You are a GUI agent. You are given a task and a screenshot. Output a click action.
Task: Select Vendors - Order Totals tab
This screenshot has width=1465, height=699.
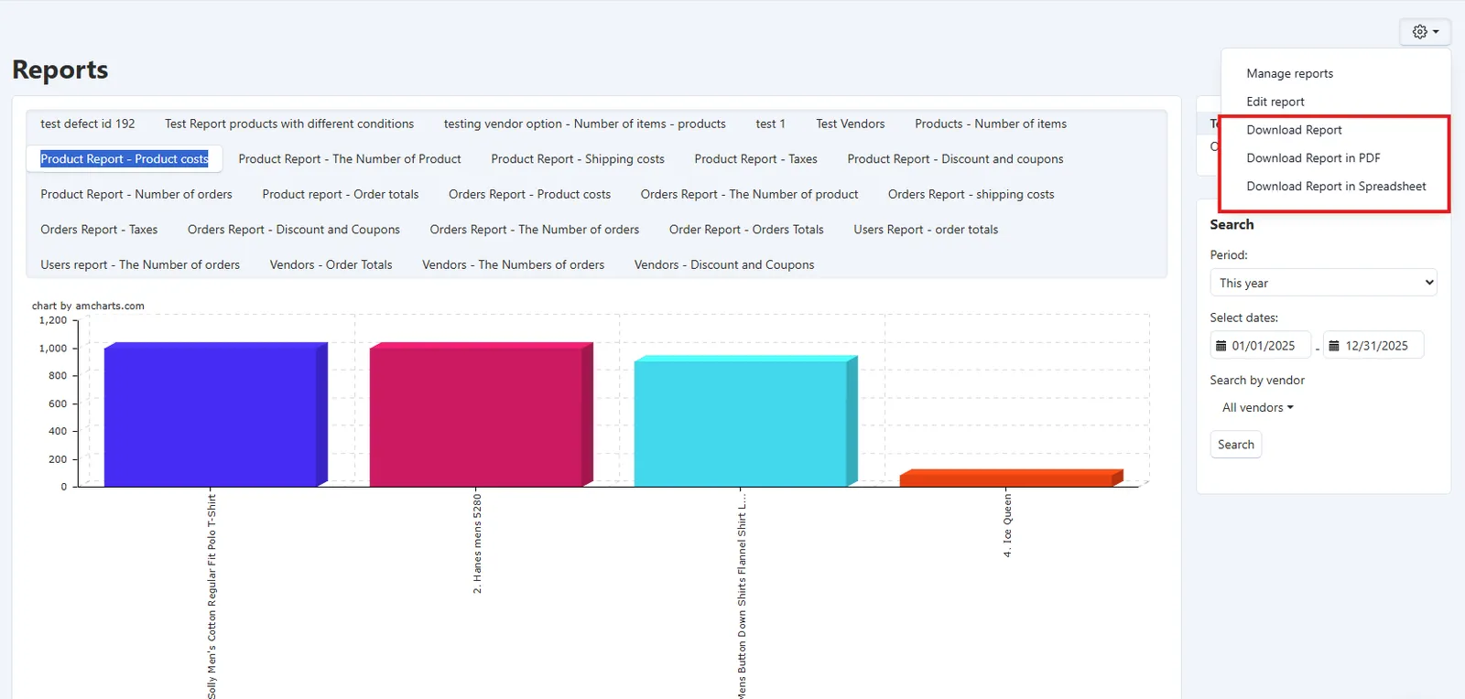(x=331, y=264)
